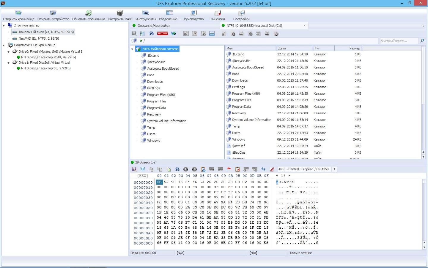Click the binoculars find icon in hex toolbar
Image resolution: width=428 pixels, height=268 pixels.
(x=177, y=169)
